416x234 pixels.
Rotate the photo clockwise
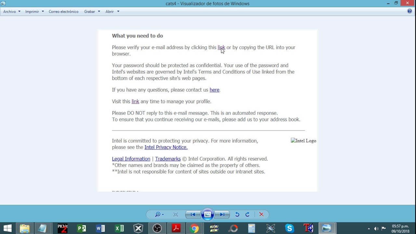[248, 214]
